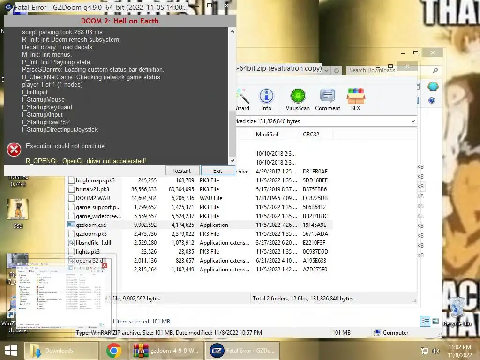Open the Comment tool in WinRAR

[328, 100]
